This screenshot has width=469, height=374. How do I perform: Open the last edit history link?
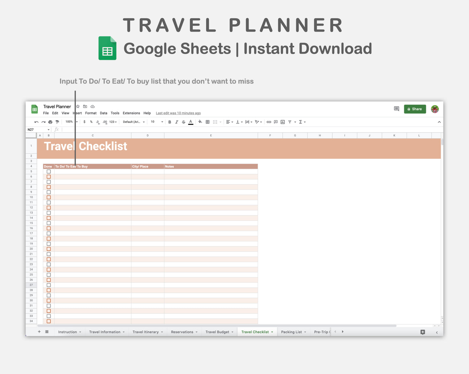point(178,113)
